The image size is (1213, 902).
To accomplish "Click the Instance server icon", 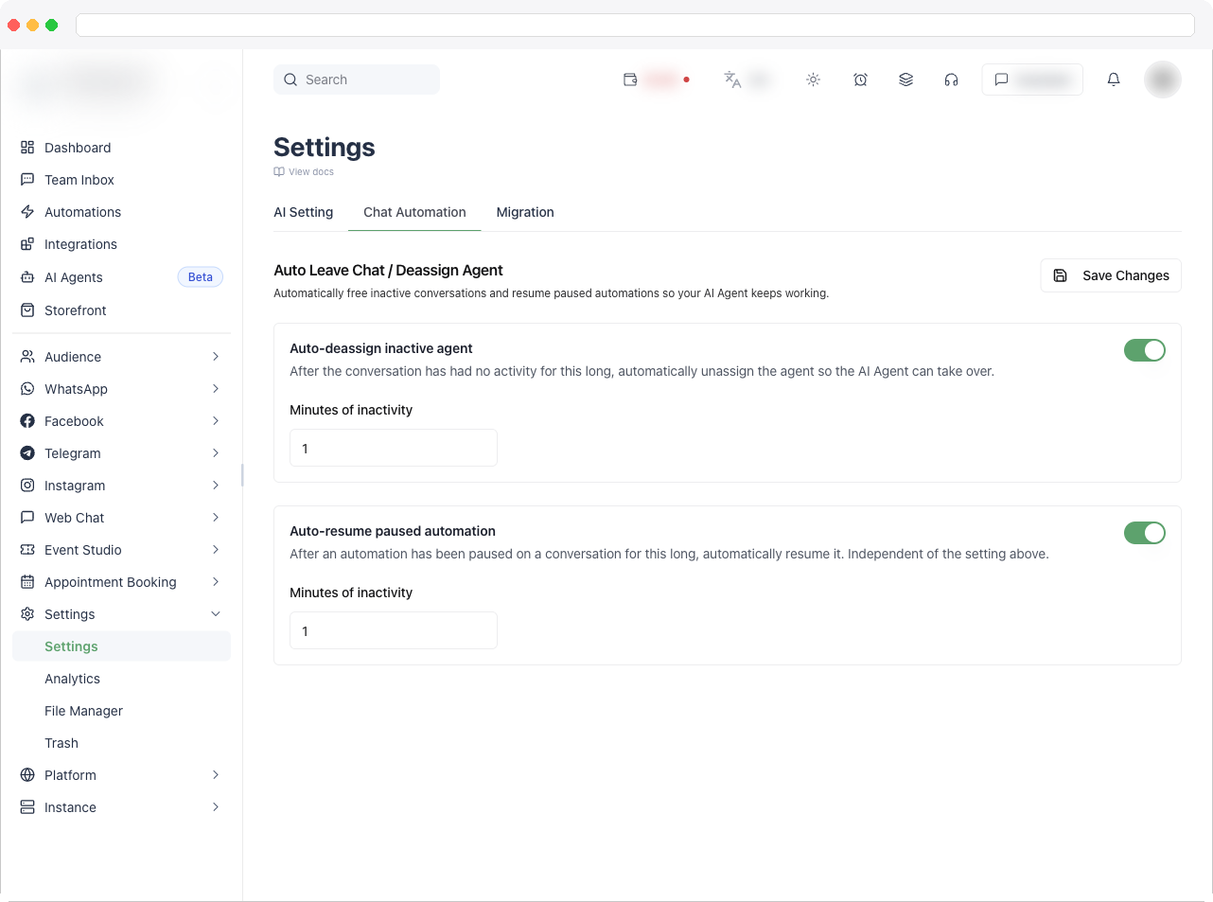I will [x=27, y=807].
